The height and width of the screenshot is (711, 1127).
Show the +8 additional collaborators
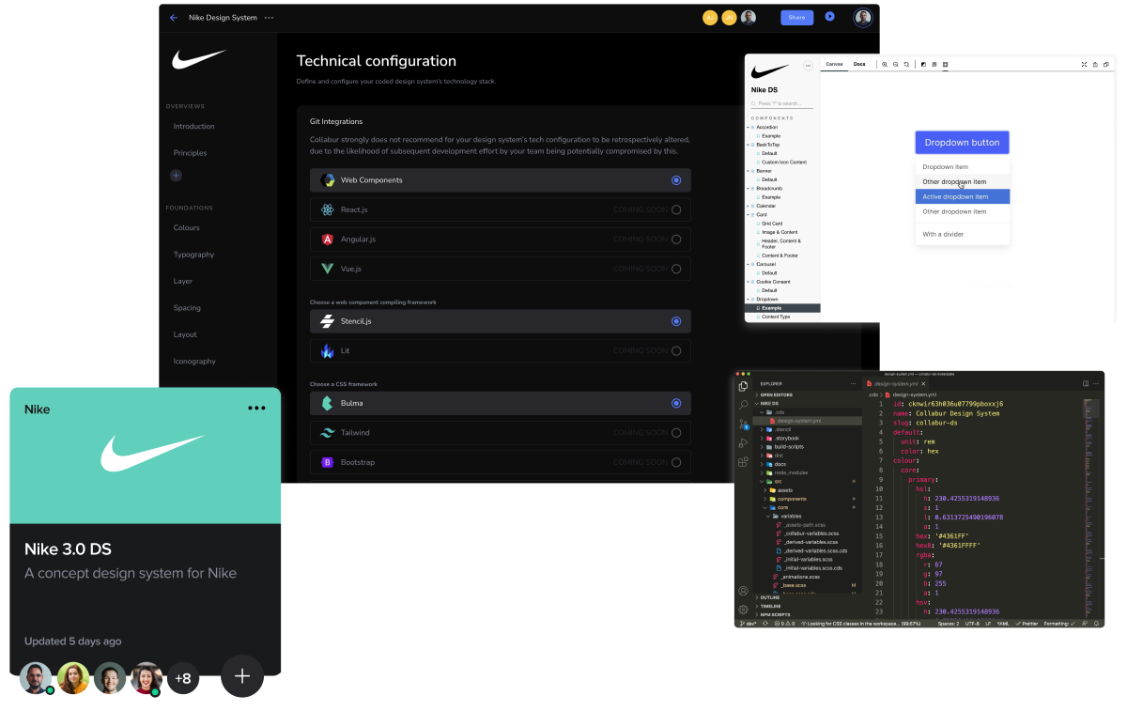point(183,678)
